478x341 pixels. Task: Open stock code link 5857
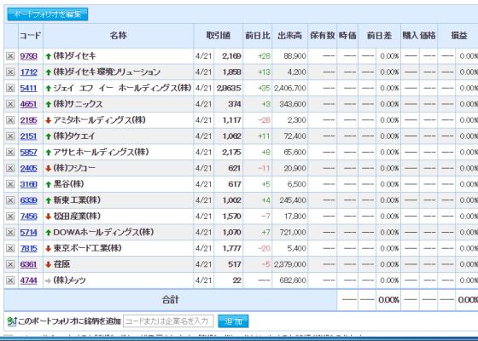point(29,153)
